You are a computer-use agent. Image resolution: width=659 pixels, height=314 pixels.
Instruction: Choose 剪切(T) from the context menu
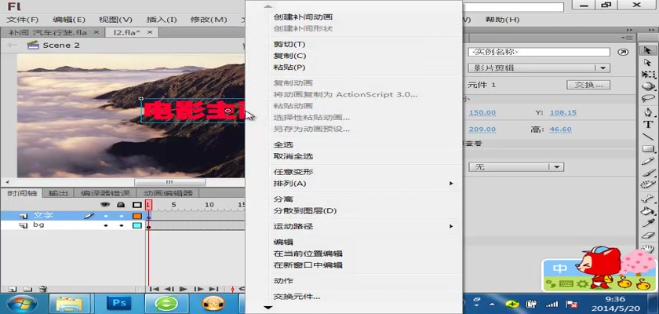[289, 45]
